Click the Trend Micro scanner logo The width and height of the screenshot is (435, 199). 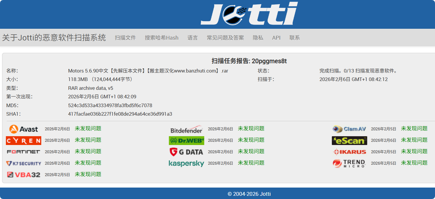point(350,163)
